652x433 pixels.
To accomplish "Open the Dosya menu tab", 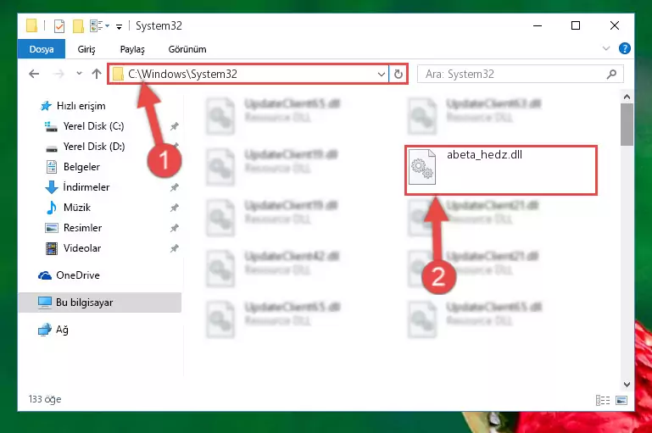I will point(42,49).
